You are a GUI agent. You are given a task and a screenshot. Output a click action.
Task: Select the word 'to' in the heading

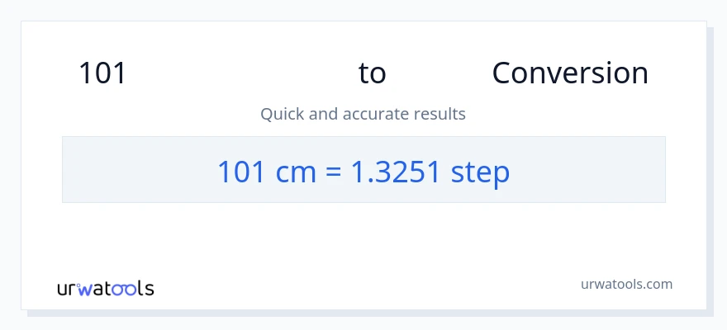pyautogui.click(x=373, y=73)
